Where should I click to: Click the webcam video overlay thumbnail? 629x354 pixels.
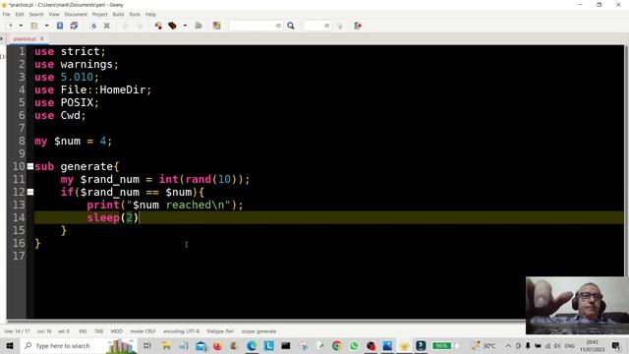pyautogui.click(x=577, y=306)
